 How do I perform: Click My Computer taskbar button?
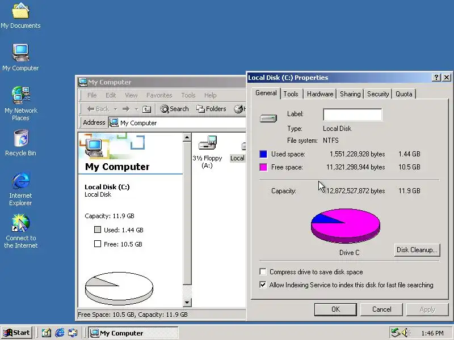click(133, 333)
